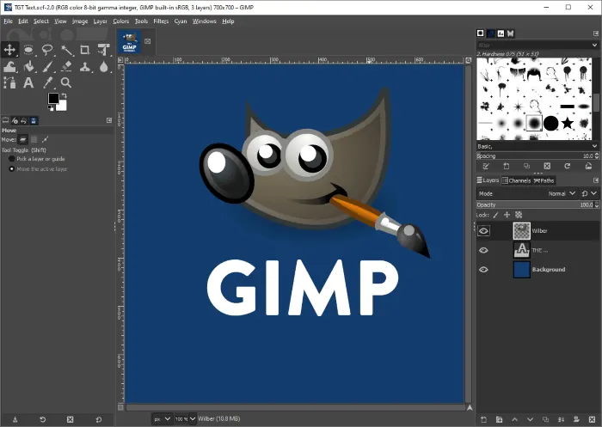602x427 pixels.
Task: Choose 'Pick a layer or guide' option
Action: coord(37,159)
